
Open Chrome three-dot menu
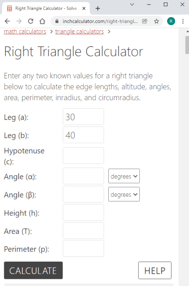tap(183, 21)
